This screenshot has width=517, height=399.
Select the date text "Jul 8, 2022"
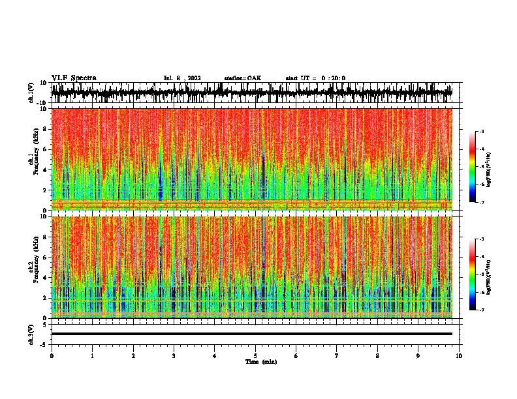point(182,78)
